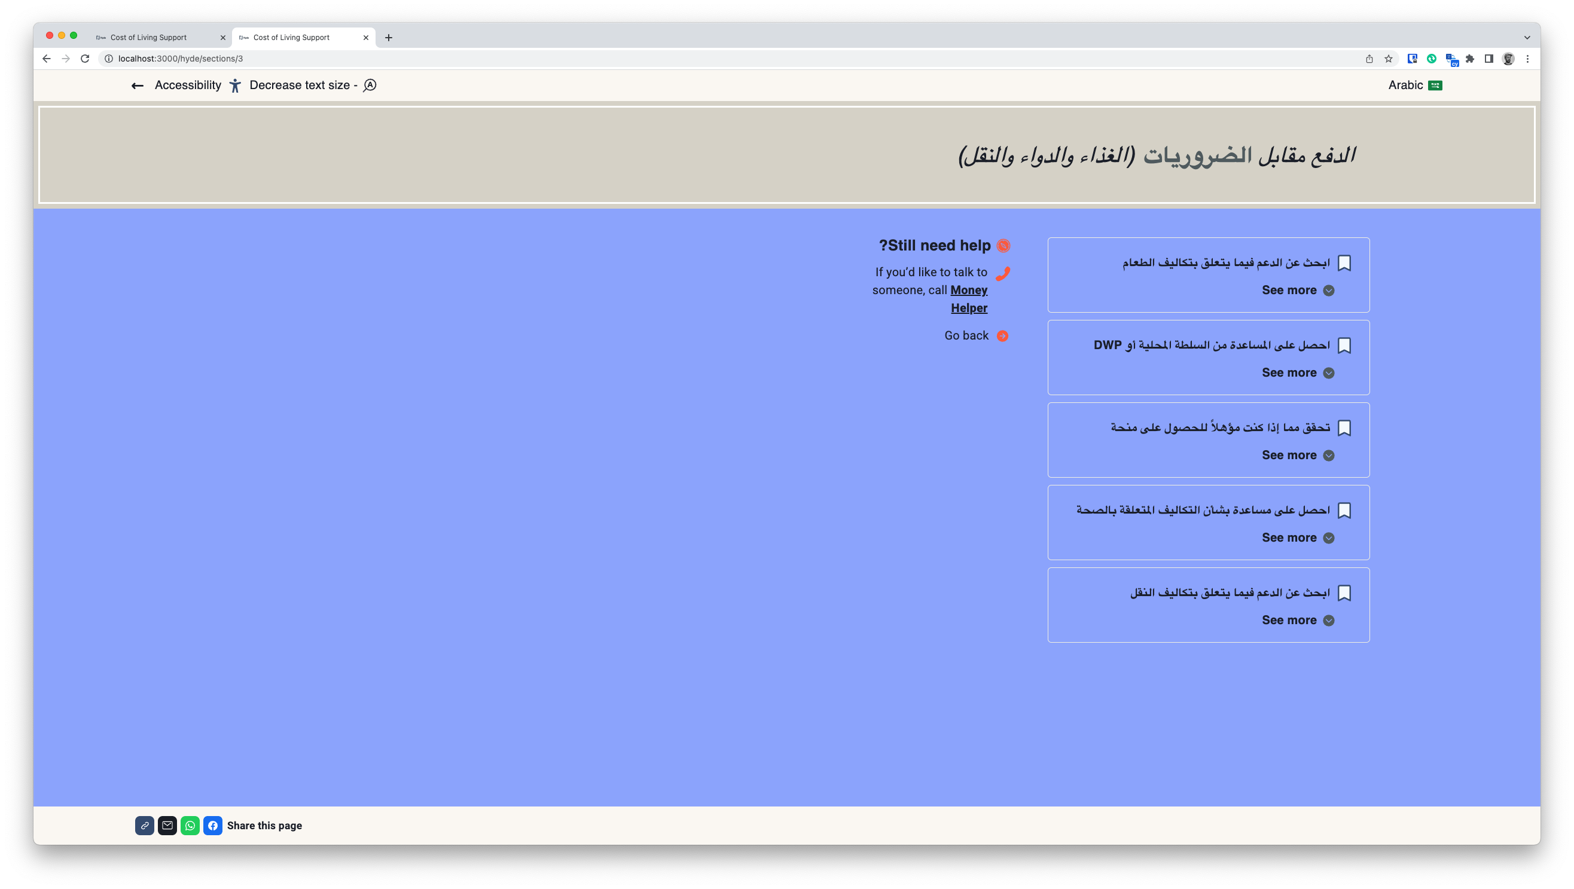Viewport: 1574px width, 889px height.
Task: Expand See more on the health costs card
Action: click(1298, 537)
